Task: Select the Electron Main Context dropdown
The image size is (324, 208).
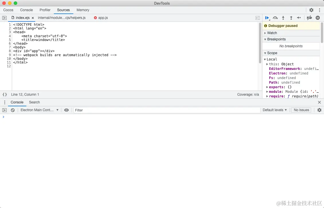Action: click(x=39, y=110)
